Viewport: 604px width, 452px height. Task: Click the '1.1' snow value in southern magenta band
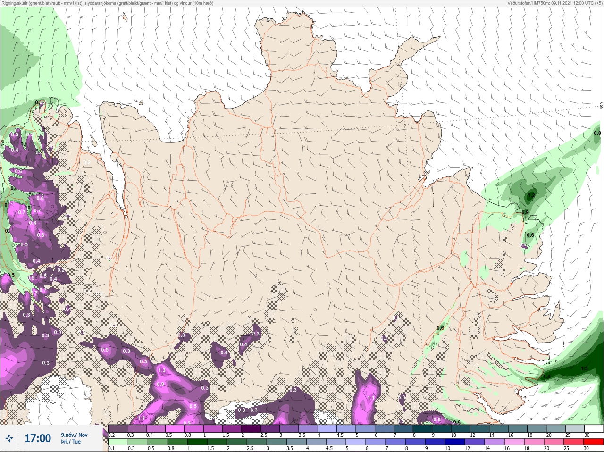371,398
